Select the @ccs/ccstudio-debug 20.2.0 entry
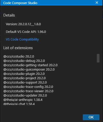Screen dimensions: 103x122 coord(24,61)
